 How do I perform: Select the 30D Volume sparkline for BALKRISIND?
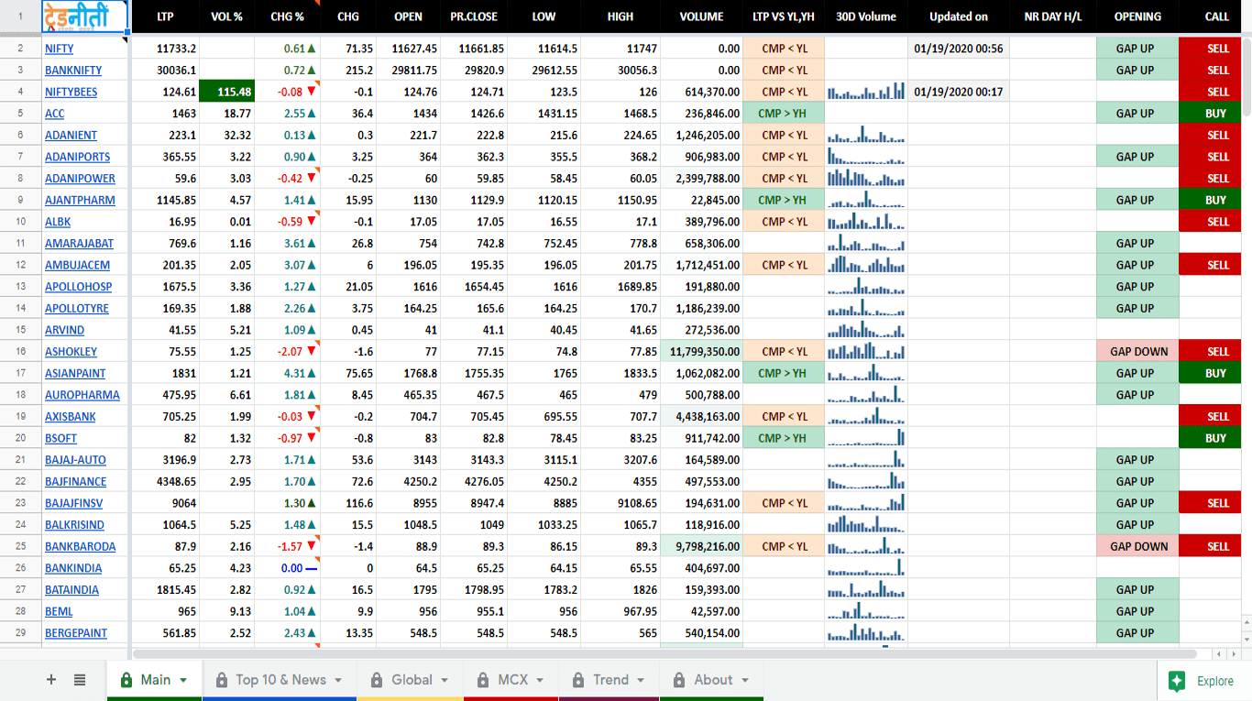point(865,525)
